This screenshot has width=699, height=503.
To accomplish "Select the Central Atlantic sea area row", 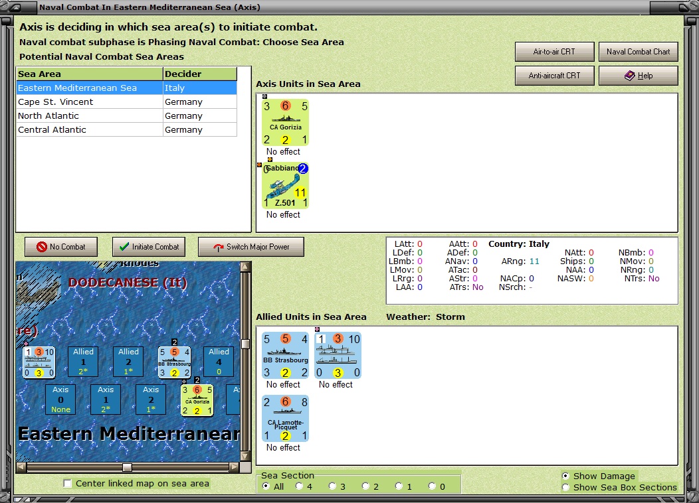I will pyautogui.click(x=127, y=129).
